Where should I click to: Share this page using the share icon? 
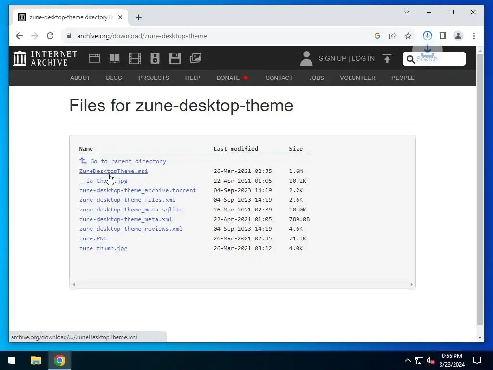pyautogui.click(x=393, y=36)
